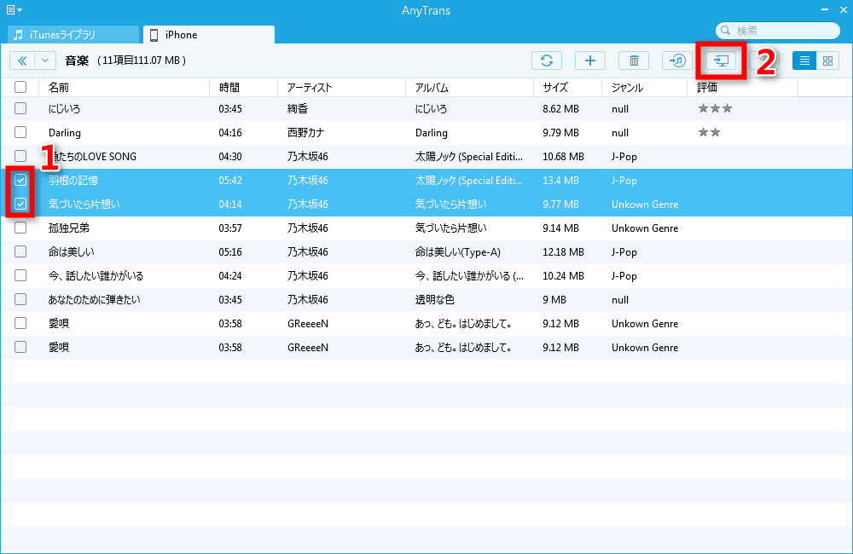Image resolution: width=853 pixels, height=554 pixels.
Task: Click the size value 12.18 MB
Action: point(563,252)
